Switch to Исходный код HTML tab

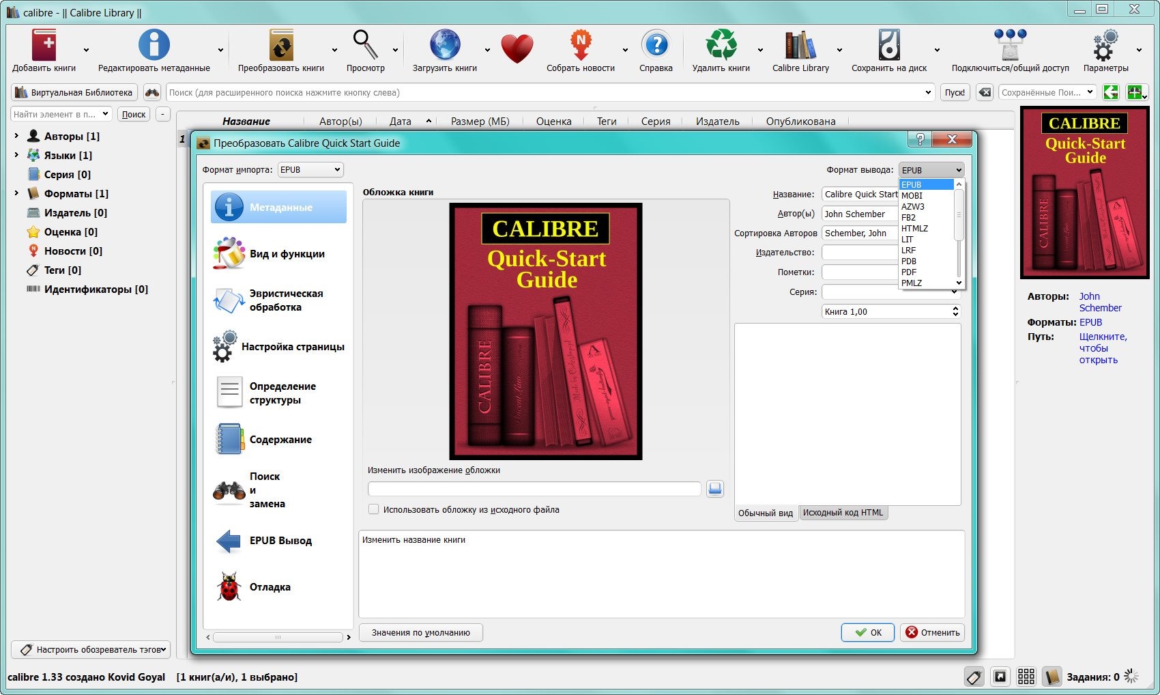click(843, 513)
